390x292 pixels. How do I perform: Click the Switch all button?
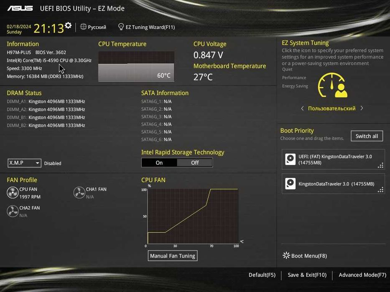(367, 136)
